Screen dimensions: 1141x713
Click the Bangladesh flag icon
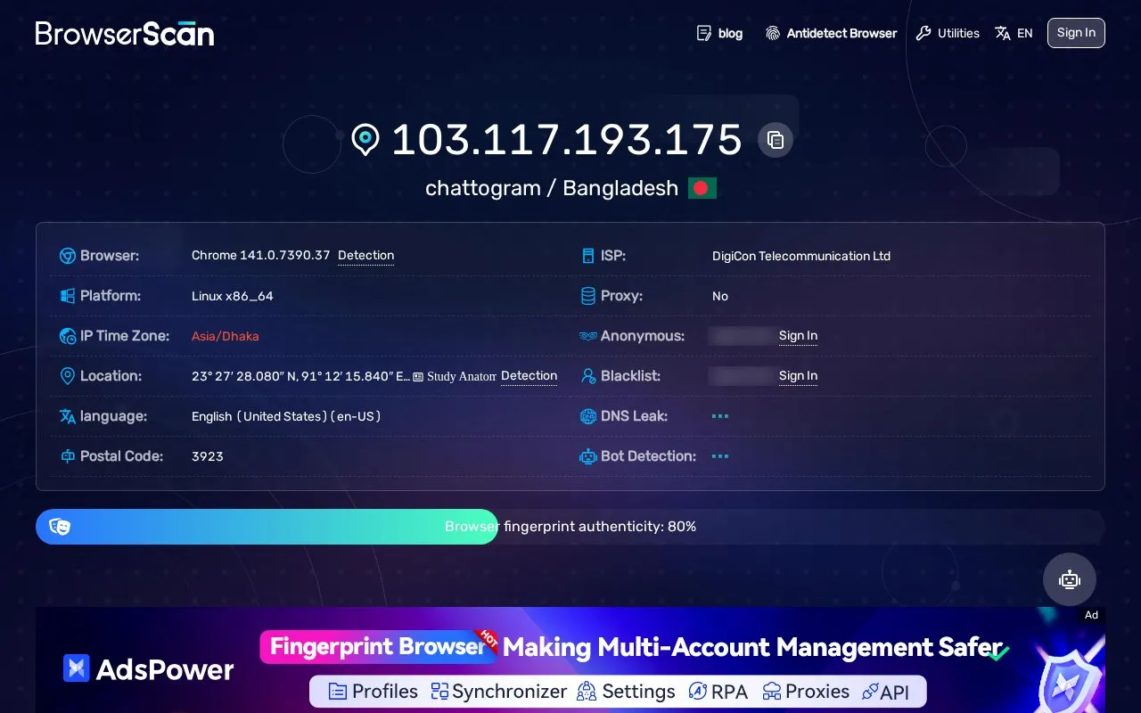[x=702, y=188]
